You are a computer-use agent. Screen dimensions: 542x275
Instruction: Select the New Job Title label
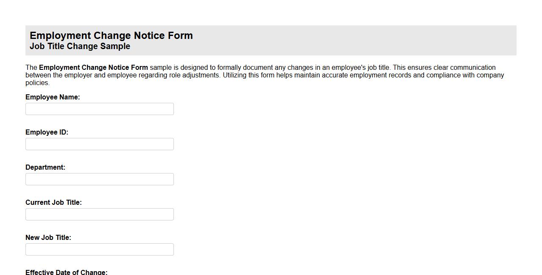pos(48,237)
